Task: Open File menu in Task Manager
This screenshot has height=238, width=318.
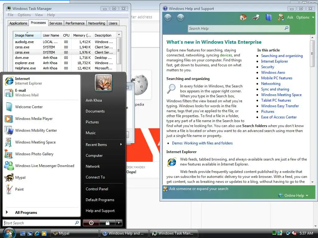Action: (x=11, y=15)
